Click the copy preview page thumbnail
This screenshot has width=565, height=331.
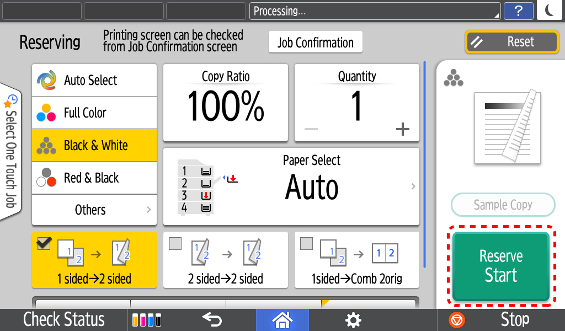pyautogui.click(x=508, y=127)
